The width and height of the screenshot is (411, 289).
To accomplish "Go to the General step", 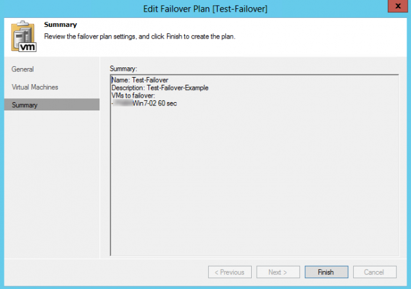I will tap(23, 69).
